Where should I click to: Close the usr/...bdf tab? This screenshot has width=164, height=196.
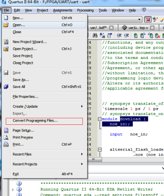pyautogui.click(x=112, y=28)
